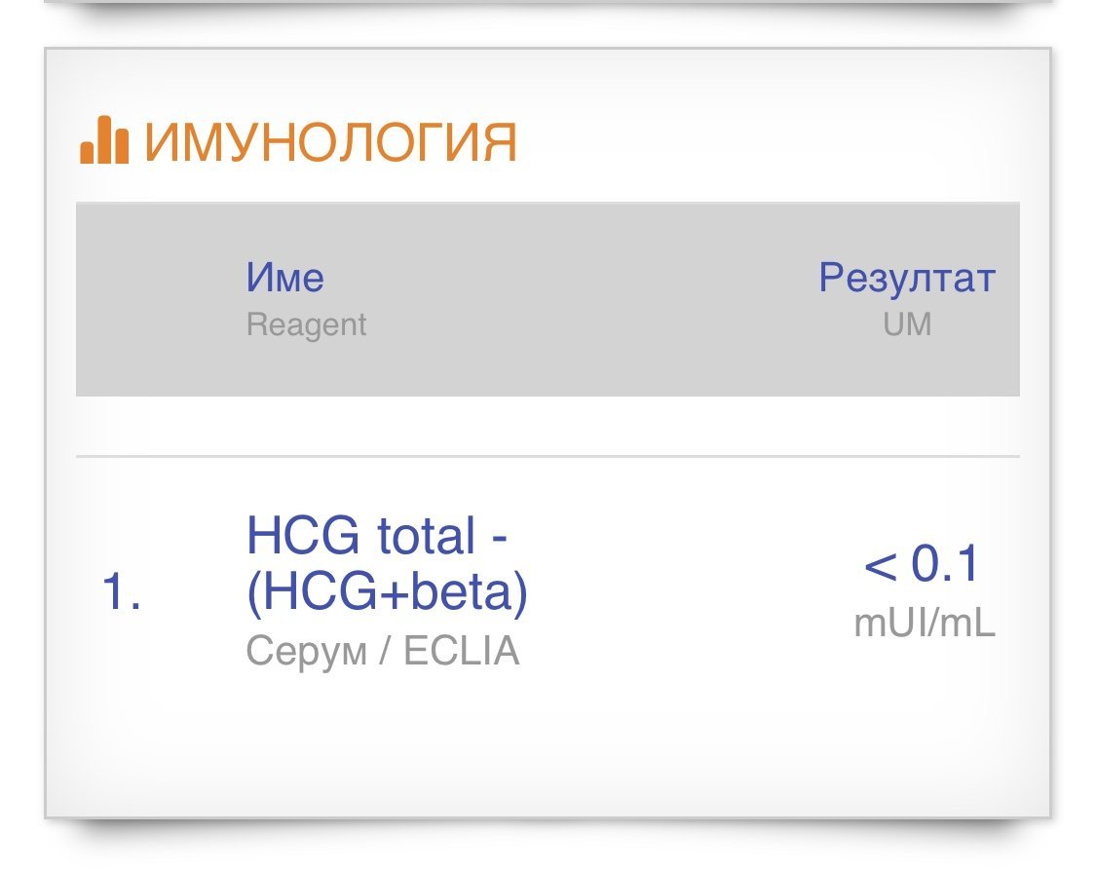Click the gray table header bar center
The image size is (1096, 872).
[x=548, y=298]
